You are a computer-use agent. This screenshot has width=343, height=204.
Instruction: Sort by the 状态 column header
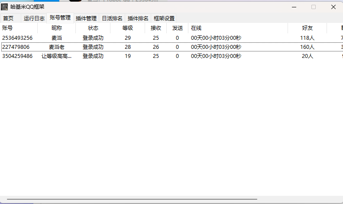[93, 28]
